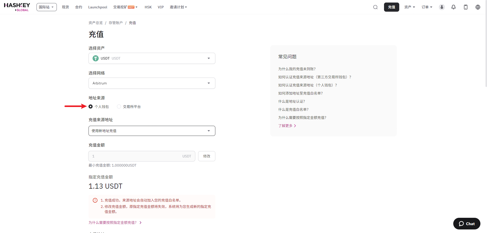The width and height of the screenshot is (487, 233).
Task: Open FAQ 什么是地址认证?
Action: (x=291, y=101)
